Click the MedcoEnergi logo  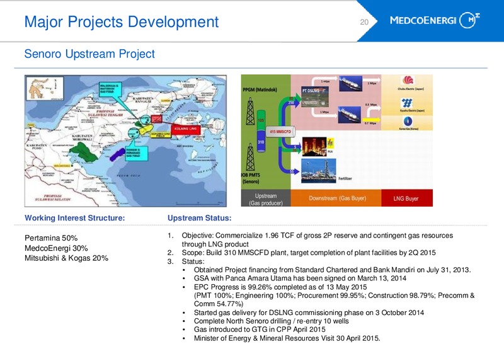coord(435,20)
